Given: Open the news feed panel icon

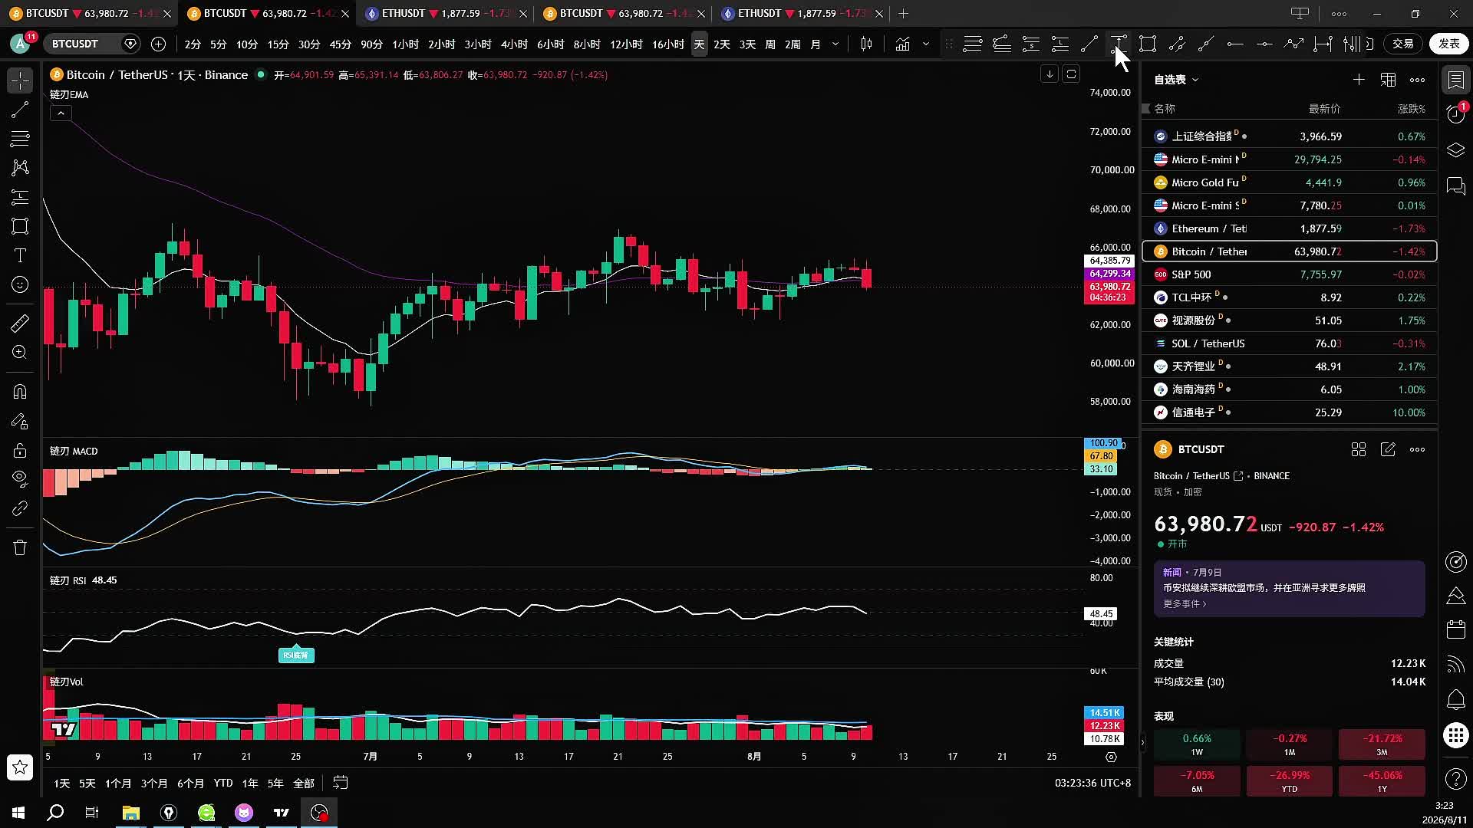Looking at the screenshot, I should [x=1455, y=665].
